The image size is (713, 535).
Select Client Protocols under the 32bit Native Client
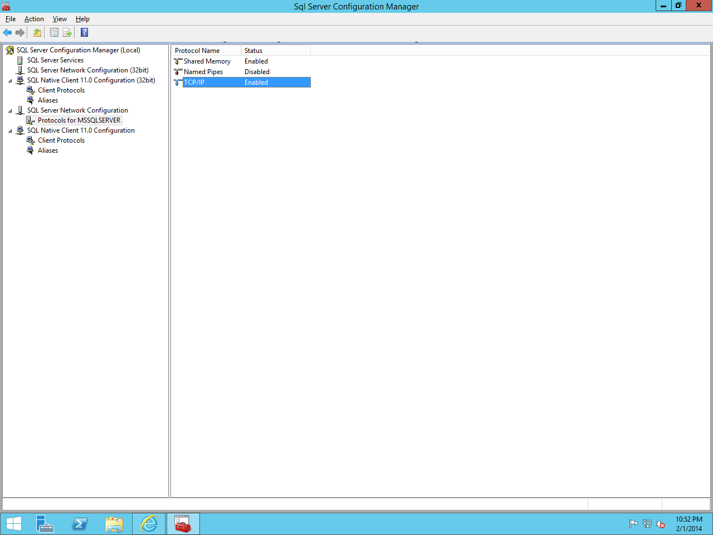pos(61,90)
